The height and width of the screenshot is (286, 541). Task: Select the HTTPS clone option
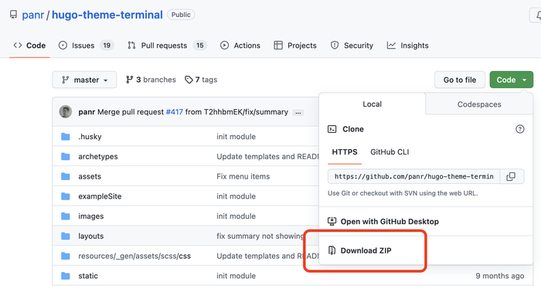click(345, 152)
